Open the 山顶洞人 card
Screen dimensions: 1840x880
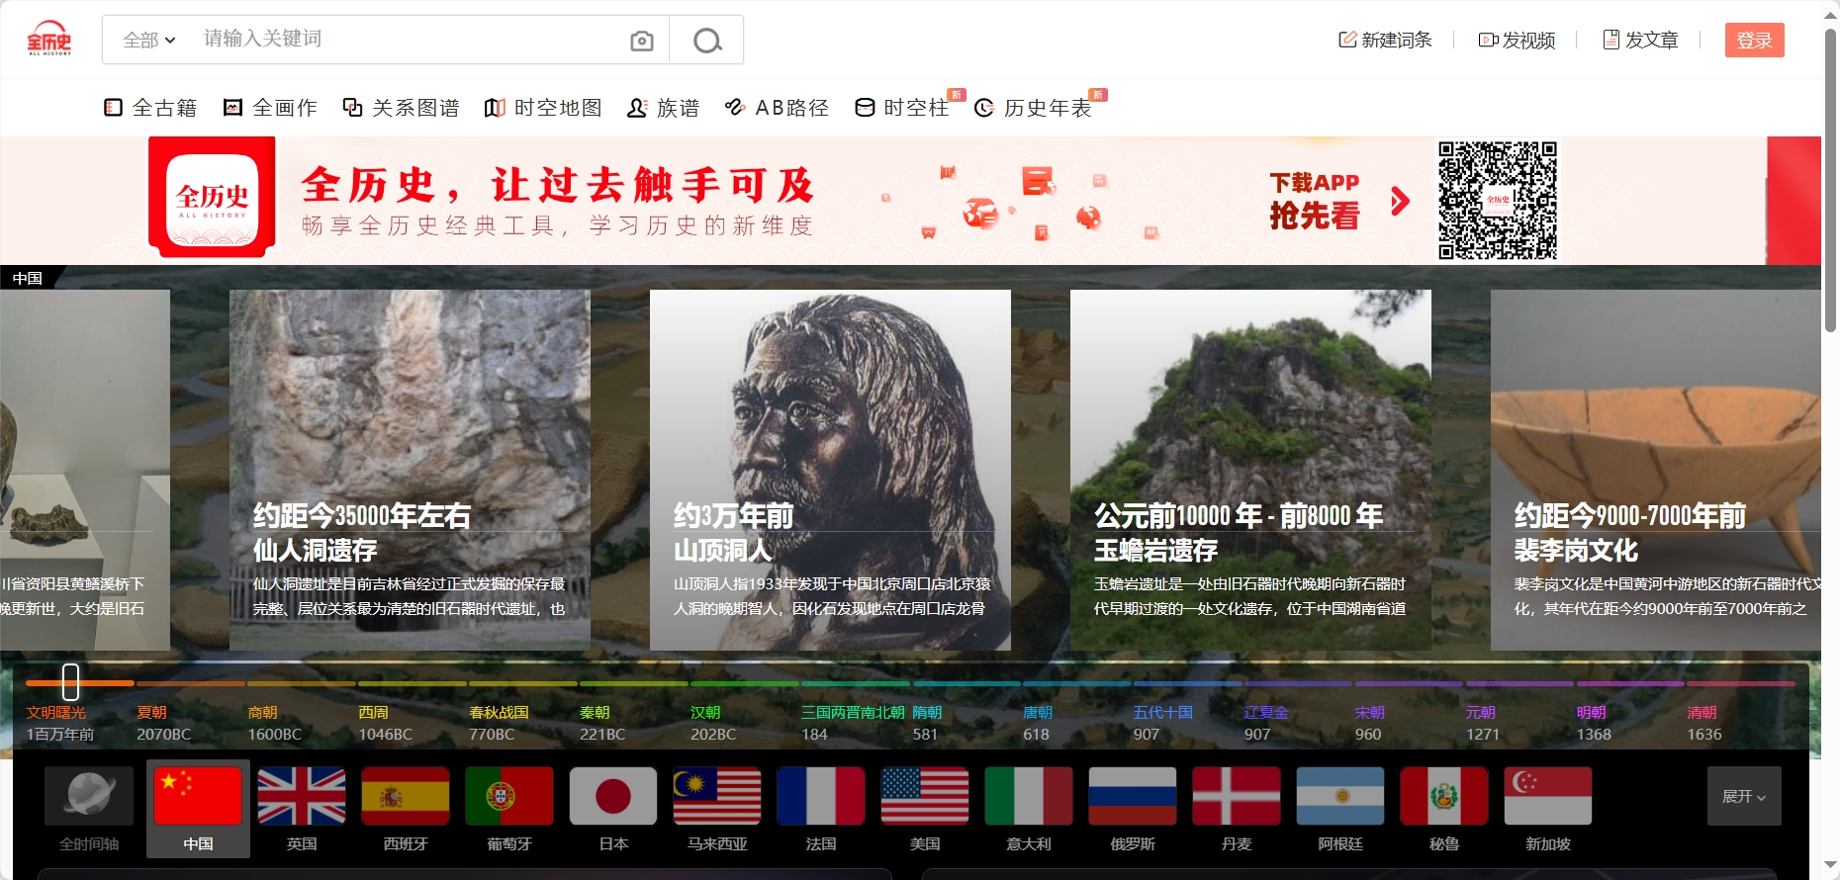click(830, 470)
